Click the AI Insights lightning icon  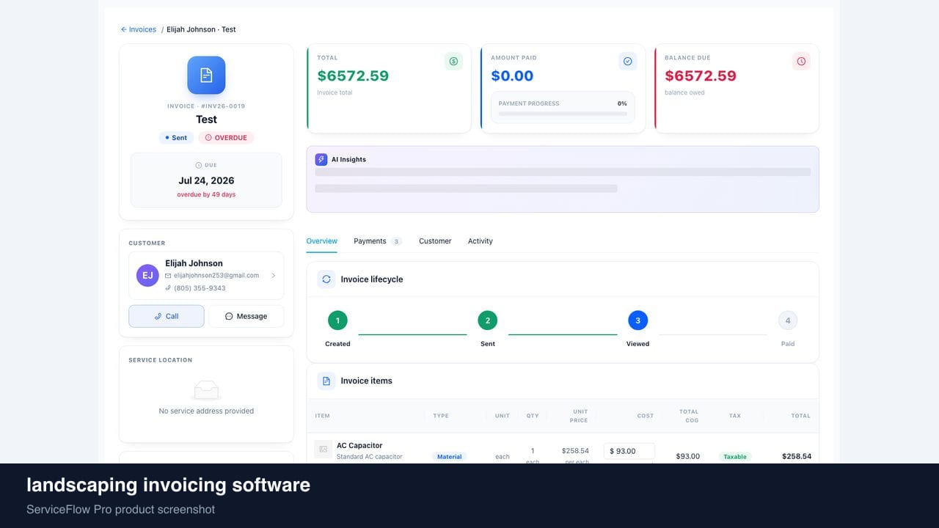tap(321, 159)
